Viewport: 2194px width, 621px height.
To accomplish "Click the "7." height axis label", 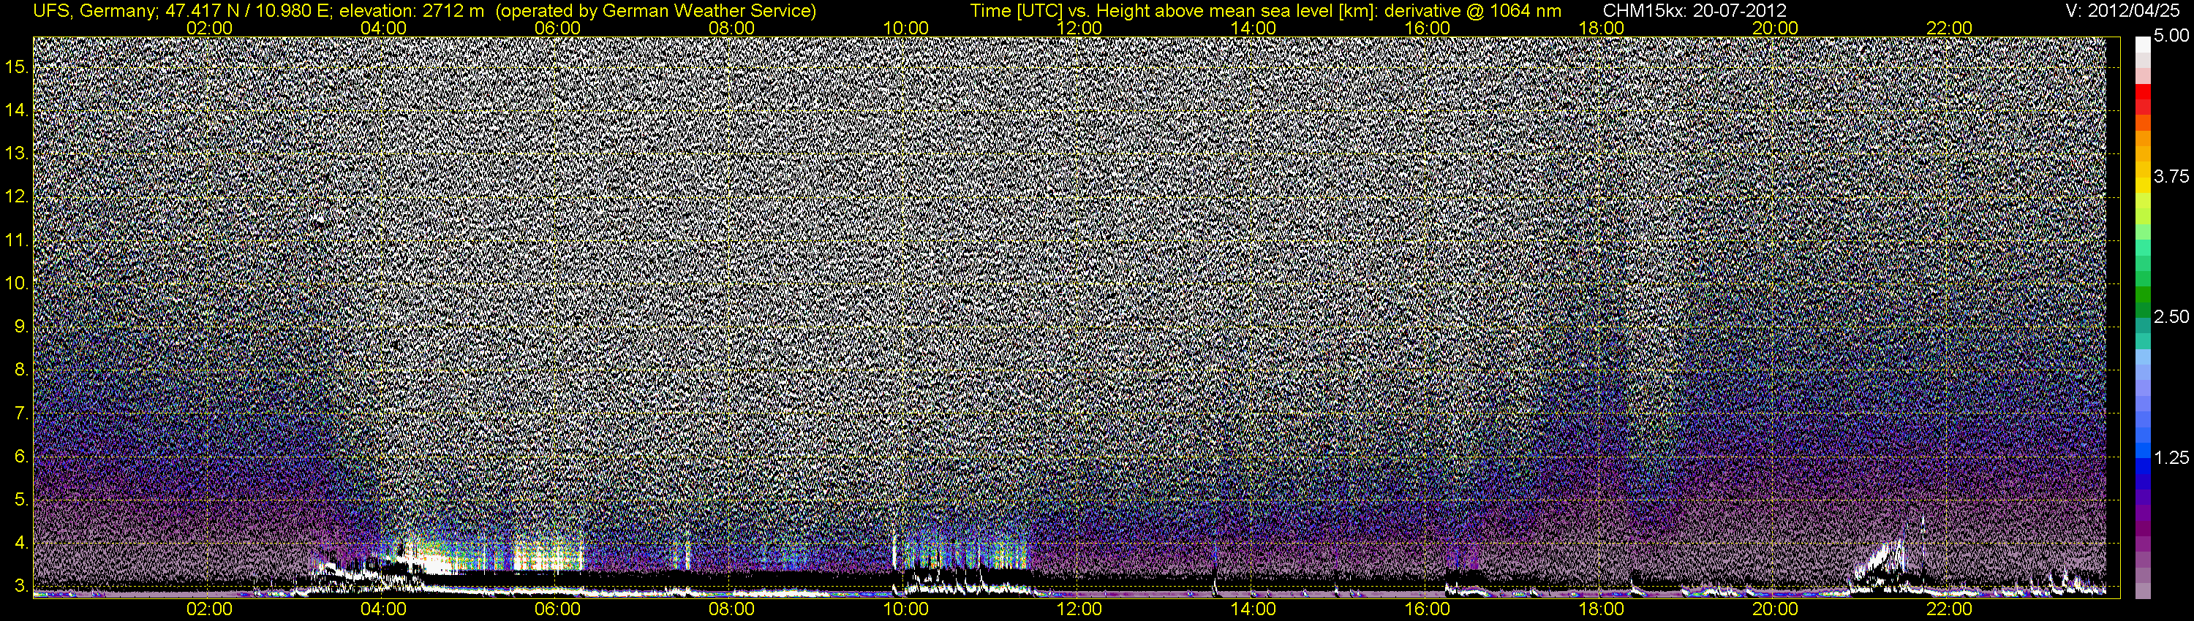I will [x=22, y=414].
